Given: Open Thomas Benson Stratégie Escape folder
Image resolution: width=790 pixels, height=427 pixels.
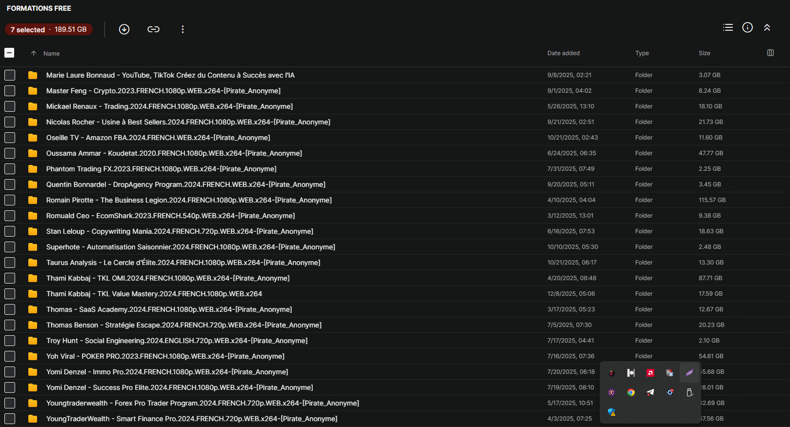Looking at the screenshot, I should (184, 325).
